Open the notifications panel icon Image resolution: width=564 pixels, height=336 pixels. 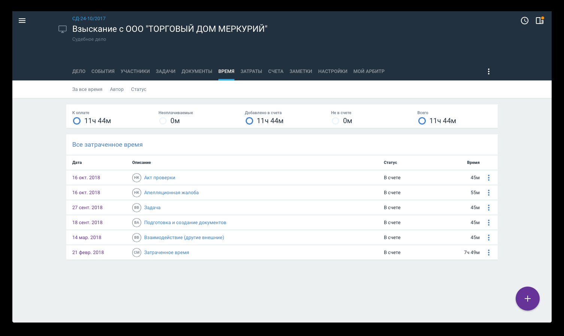point(540,21)
